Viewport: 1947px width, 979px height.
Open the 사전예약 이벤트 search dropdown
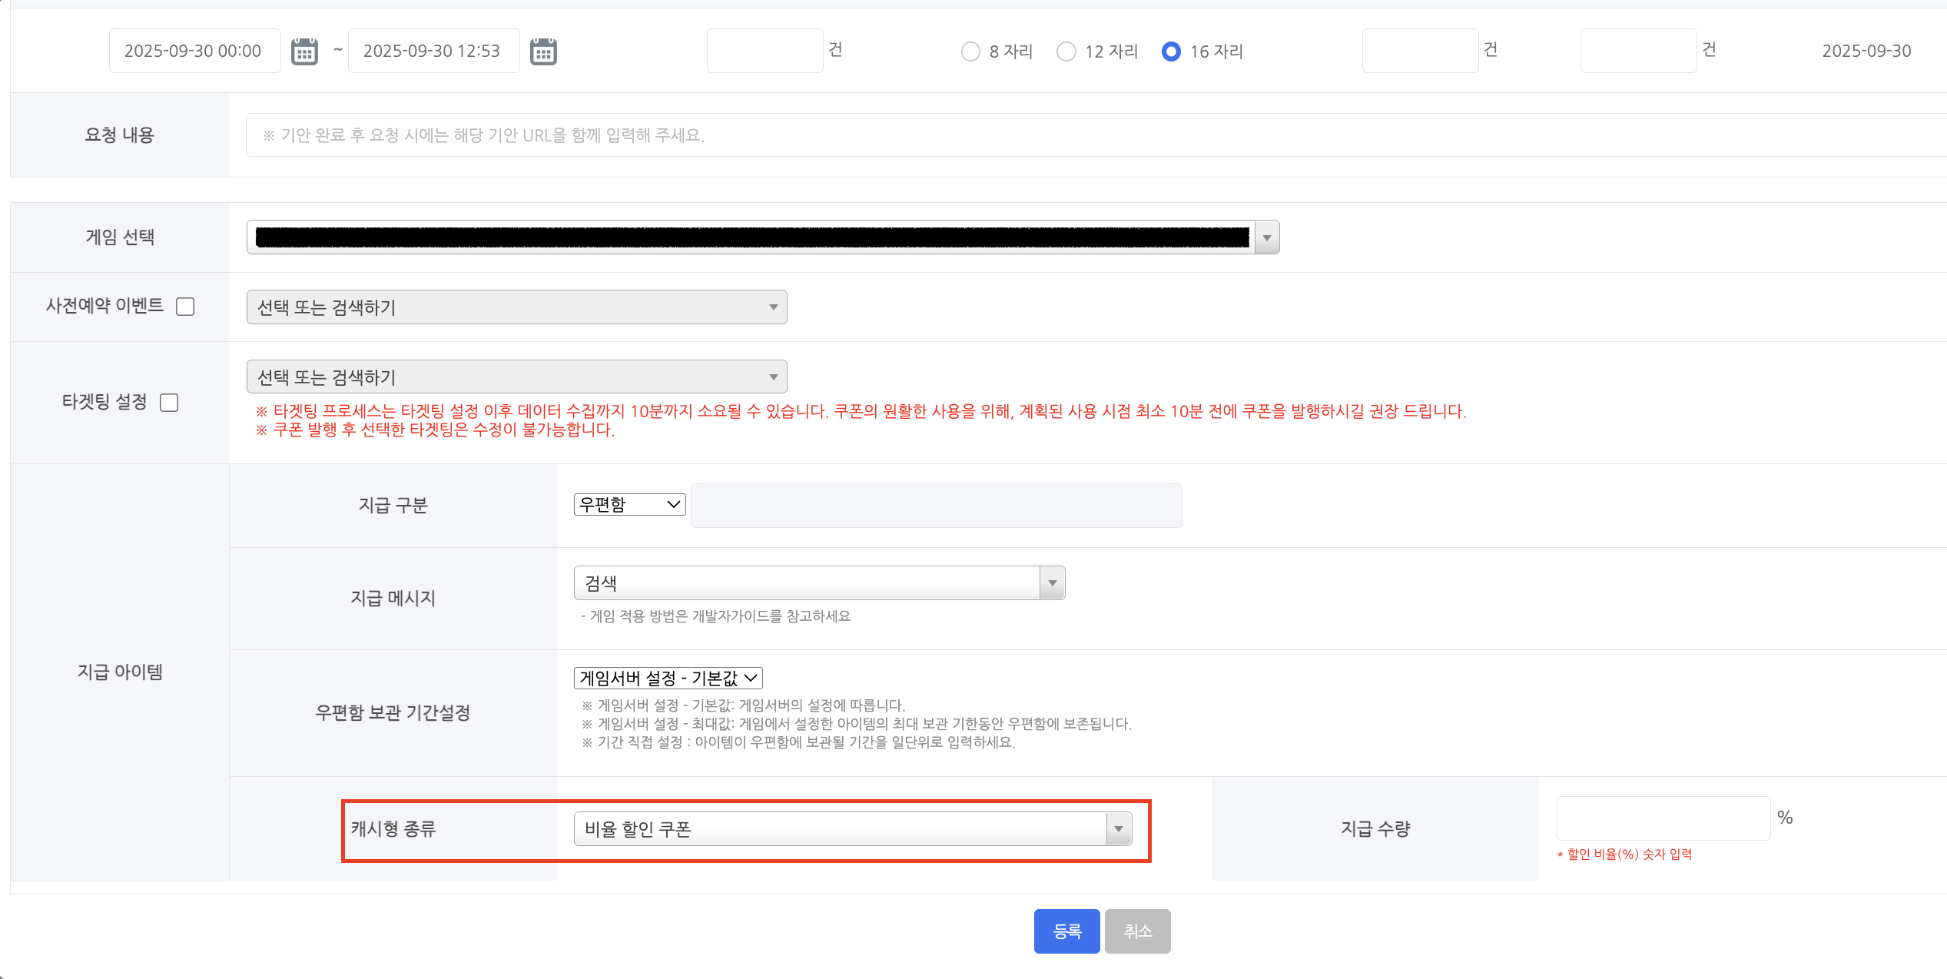516,307
